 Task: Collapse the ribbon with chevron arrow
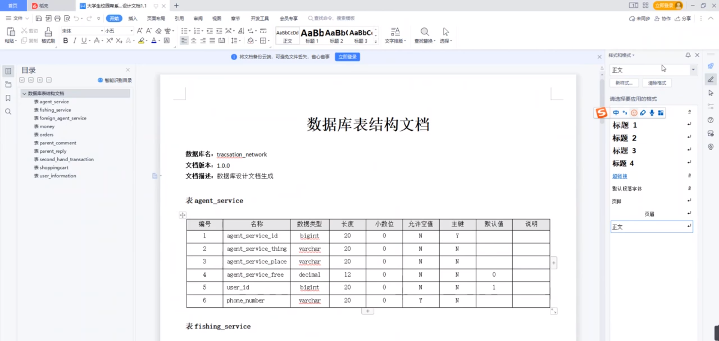tap(710, 18)
